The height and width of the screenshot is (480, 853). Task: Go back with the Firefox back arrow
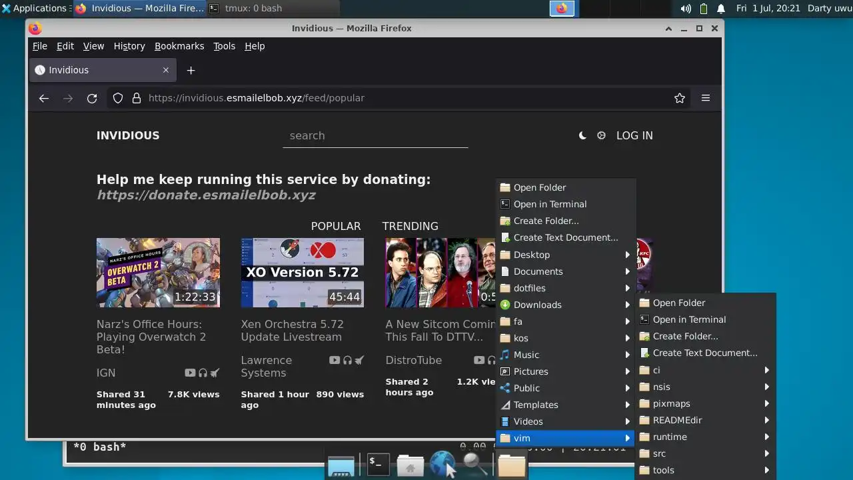[x=44, y=98]
